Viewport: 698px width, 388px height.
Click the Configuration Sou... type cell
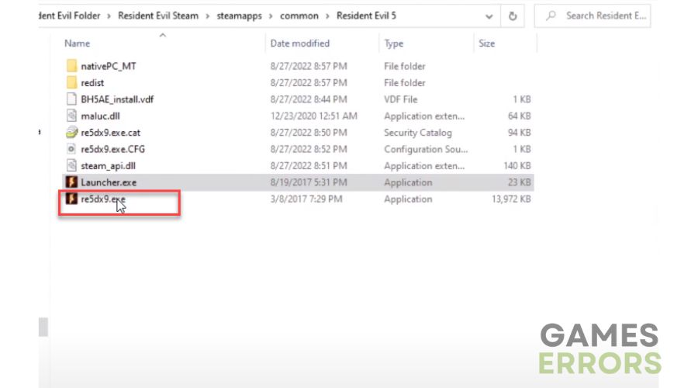426,149
